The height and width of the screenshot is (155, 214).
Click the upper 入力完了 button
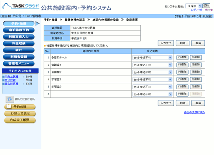click(166, 43)
